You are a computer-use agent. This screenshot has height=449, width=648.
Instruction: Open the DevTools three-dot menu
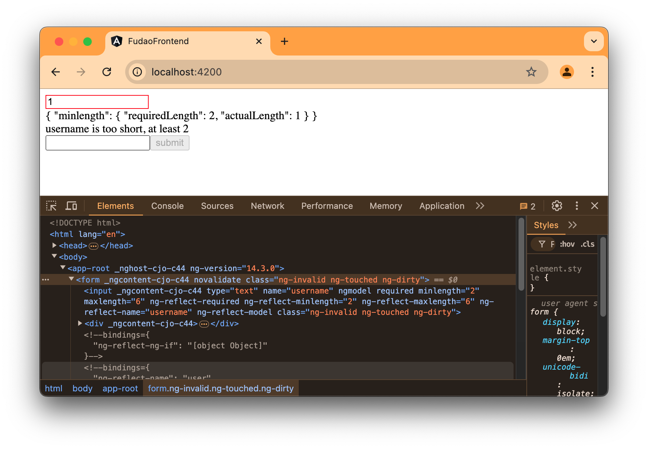click(577, 206)
